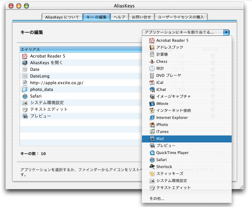Minimize the AliasKeys window with yellow button
The image size is (252, 207).
point(19,6)
